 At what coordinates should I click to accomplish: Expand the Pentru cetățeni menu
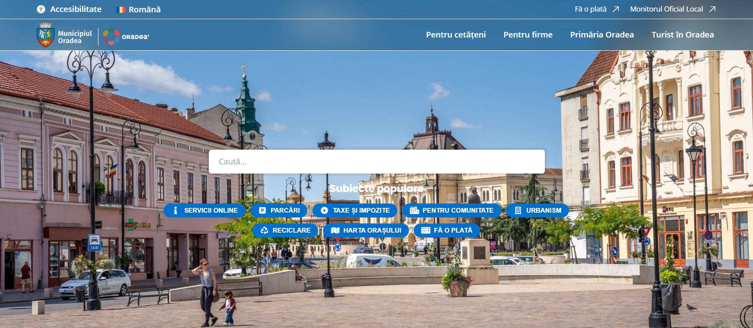[456, 35]
